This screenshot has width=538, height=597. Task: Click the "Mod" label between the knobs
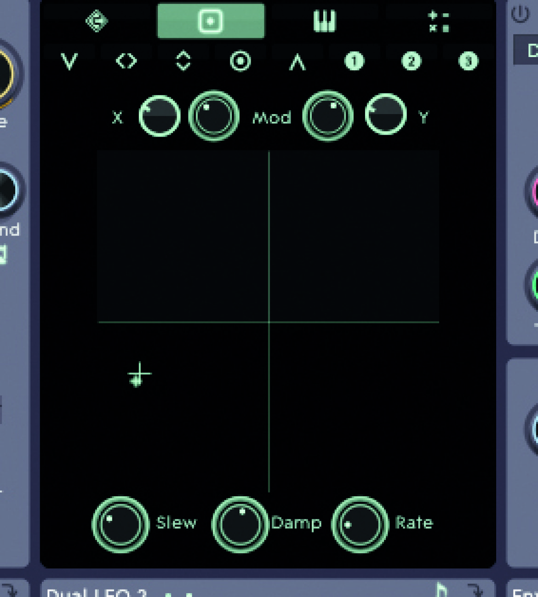coord(272,118)
